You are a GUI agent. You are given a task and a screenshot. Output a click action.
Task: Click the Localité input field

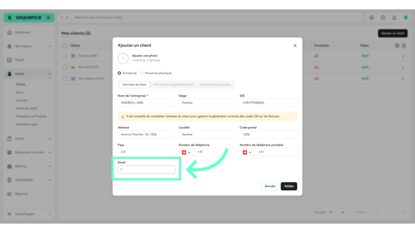pos(207,134)
